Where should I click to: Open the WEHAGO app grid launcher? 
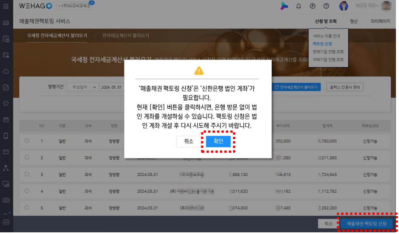coord(6,6)
